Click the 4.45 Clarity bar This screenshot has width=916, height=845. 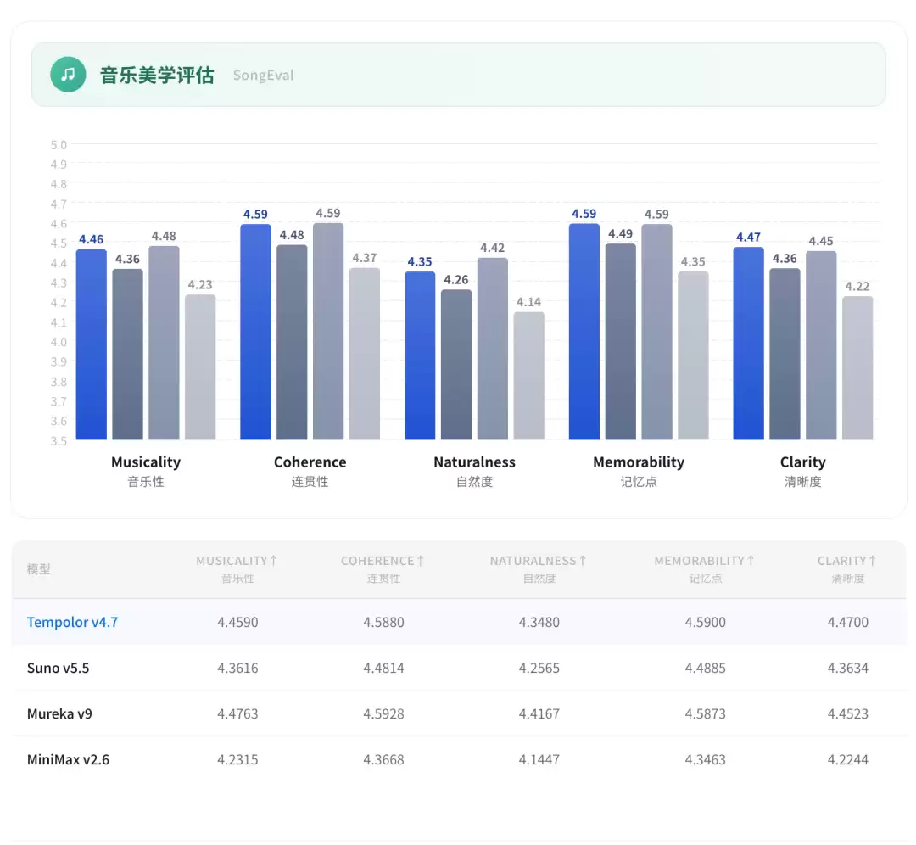[x=821, y=345]
